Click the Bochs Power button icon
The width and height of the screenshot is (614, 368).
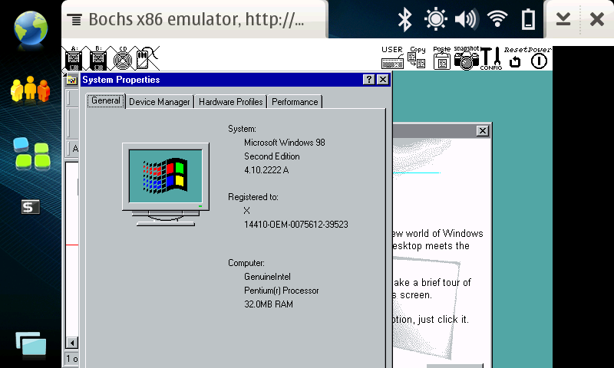pyautogui.click(x=540, y=59)
